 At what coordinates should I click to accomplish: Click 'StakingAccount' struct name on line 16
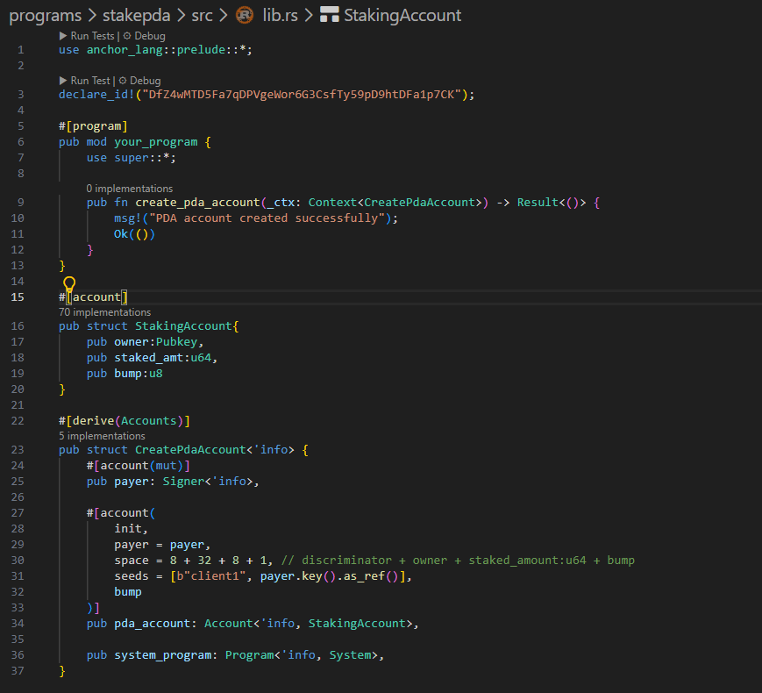tap(183, 326)
